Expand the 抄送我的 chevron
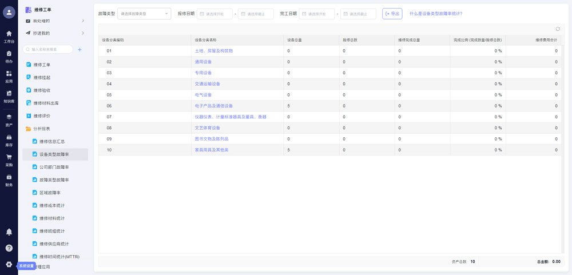Screen dimensions: 572x275 point(83,33)
